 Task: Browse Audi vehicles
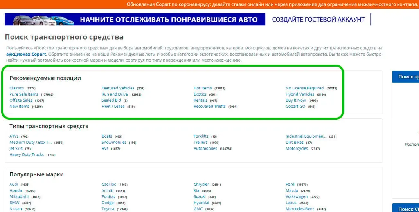[x=14, y=185]
